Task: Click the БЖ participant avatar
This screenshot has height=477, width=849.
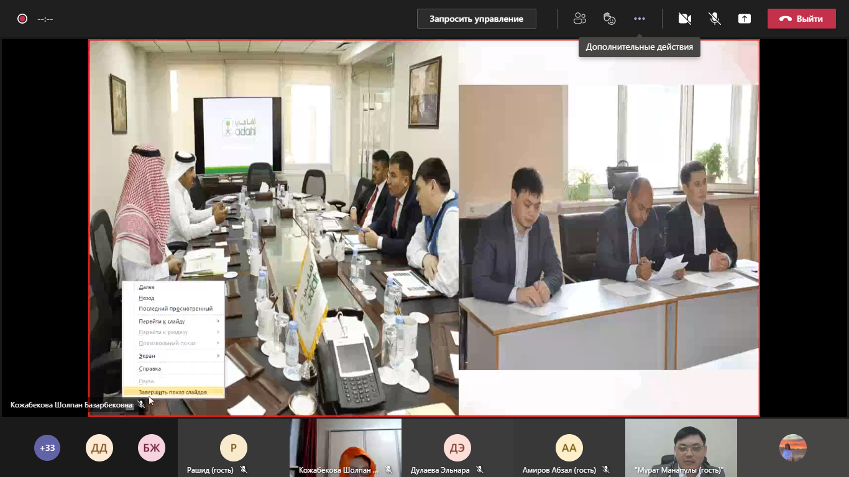Action: (152, 448)
